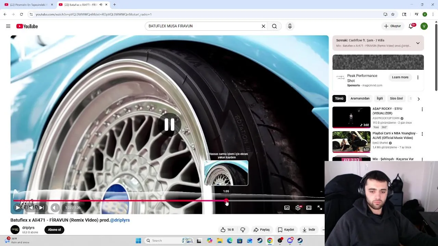Image resolution: width=438 pixels, height=246 pixels.
Task: Subscribe with Abone ol button
Action: click(x=54, y=230)
